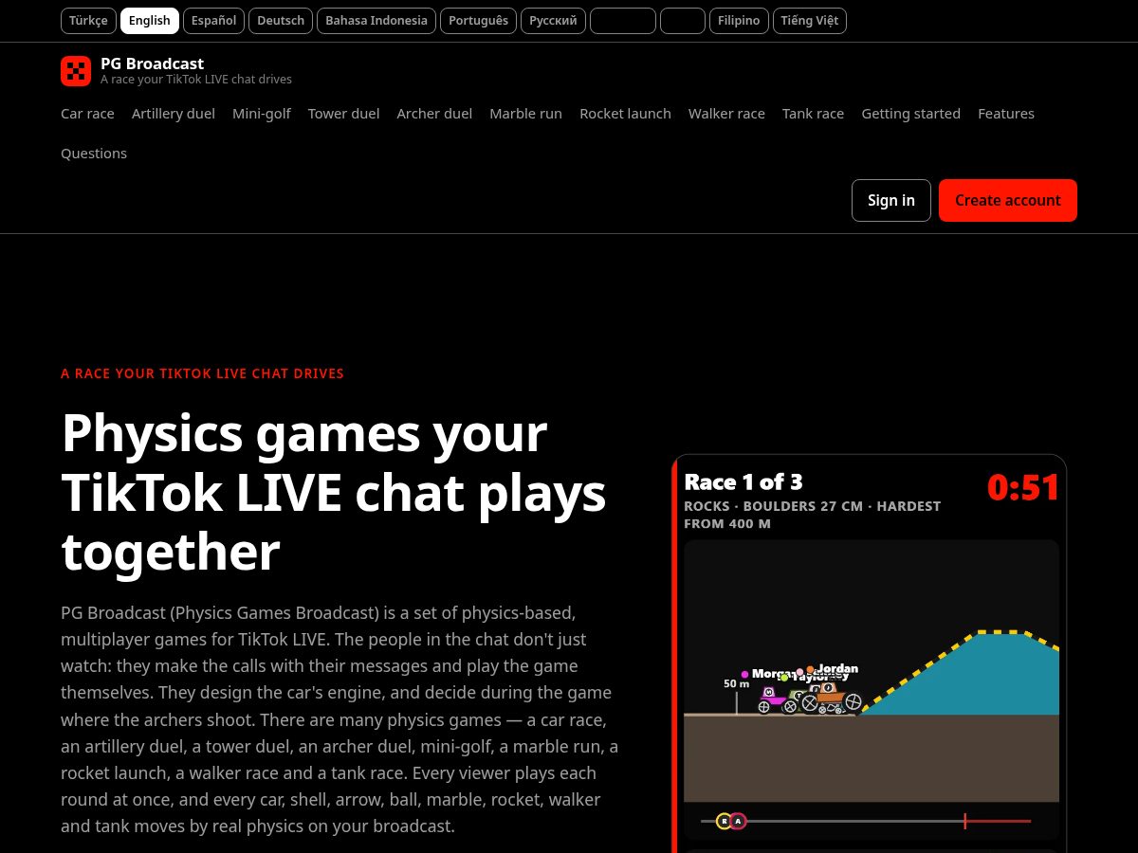The height and width of the screenshot is (853, 1138).
Task: Click the red 'A race your TikTok' eyebrow text
Action: 202,373
